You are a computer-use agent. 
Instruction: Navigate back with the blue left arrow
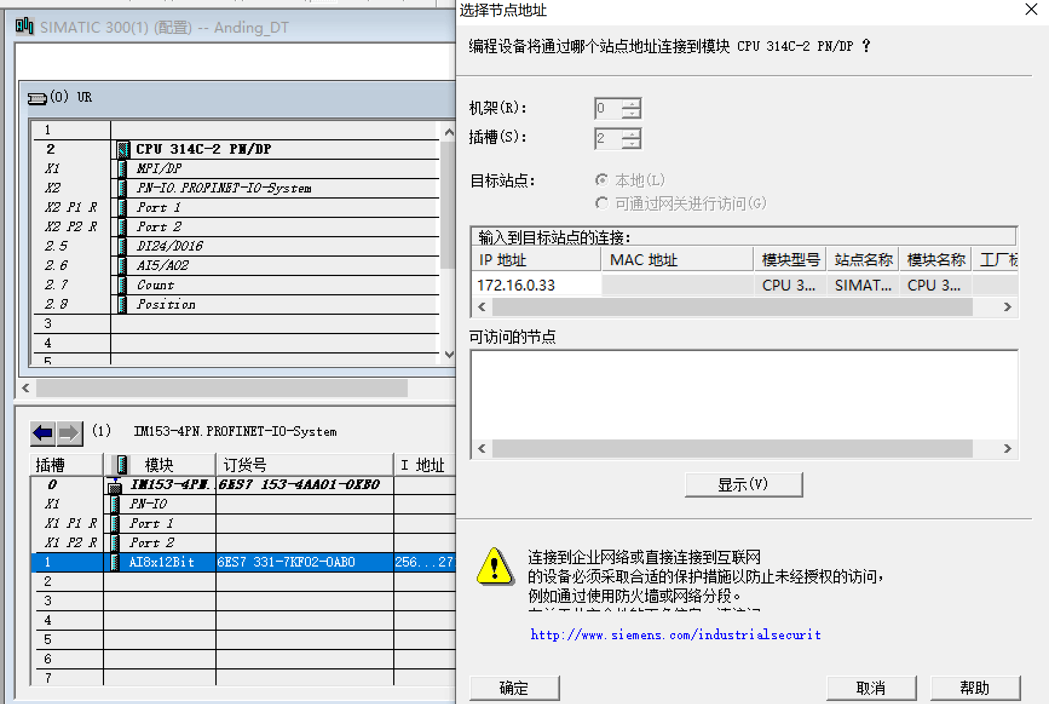point(43,433)
